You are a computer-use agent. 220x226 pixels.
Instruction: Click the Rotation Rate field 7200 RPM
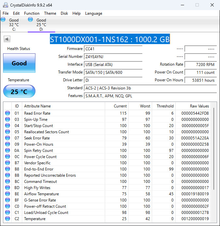[201, 64]
